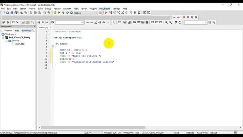Image resolution: width=243 pixels, height=137 pixels.
Task: Click the Toggle bookmark flag icon
Action: (x=184, y=18)
